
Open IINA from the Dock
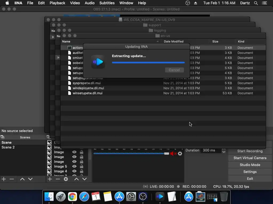[160, 197]
